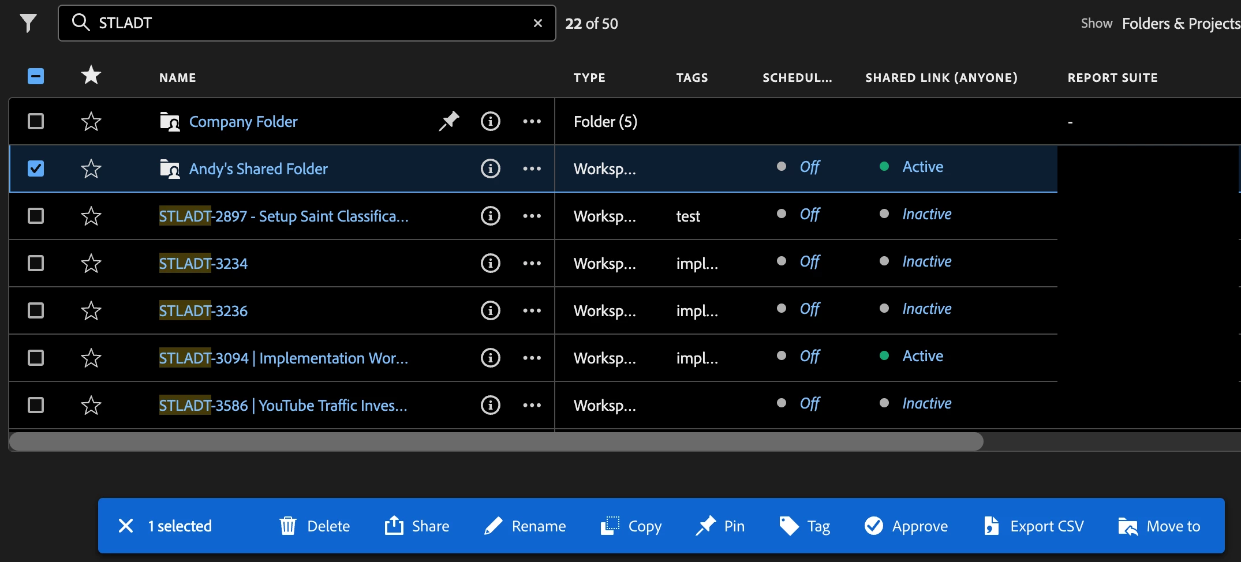Sort by SHARED LINK (ANYONE) header

[x=941, y=78]
